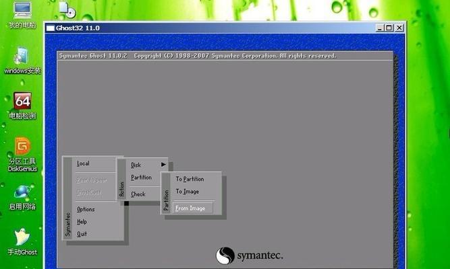Select Disk in the Action submenu

point(136,165)
